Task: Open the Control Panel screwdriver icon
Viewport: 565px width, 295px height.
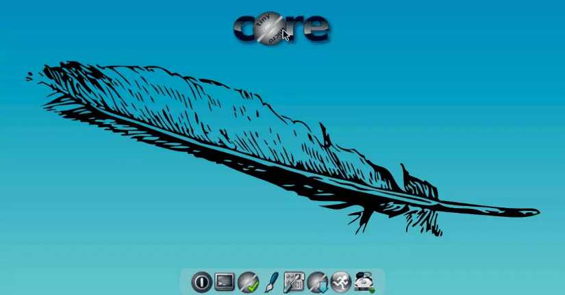Action: (x=294, y=282)
